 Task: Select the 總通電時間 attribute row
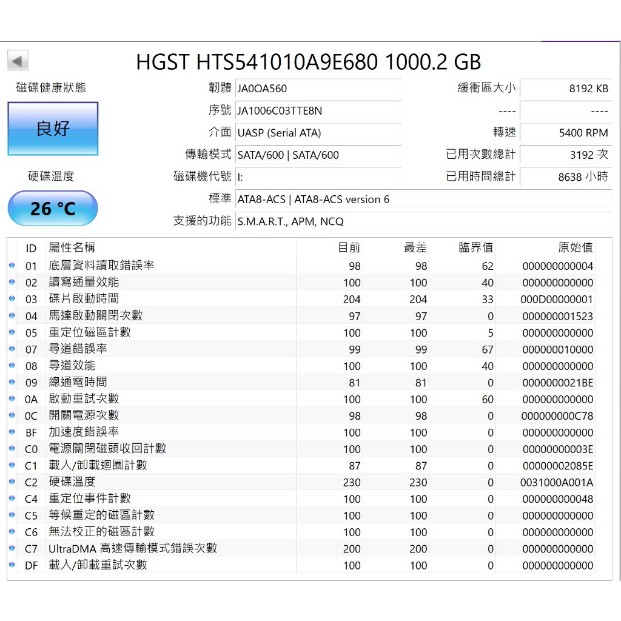(x=78, y=382)
